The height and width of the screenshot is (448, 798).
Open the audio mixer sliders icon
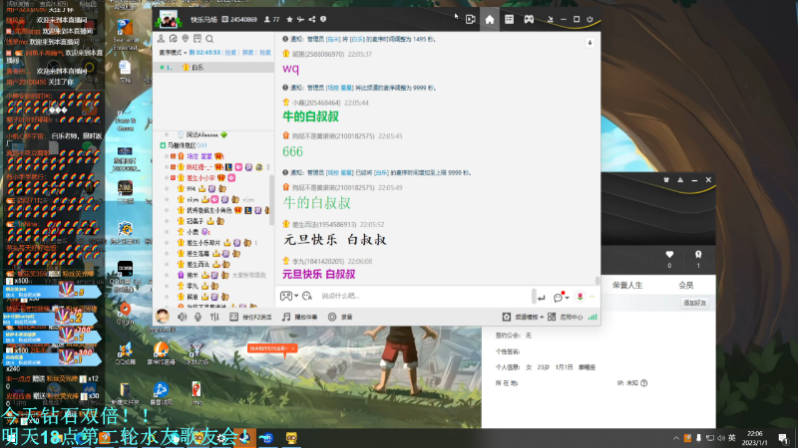(x=214, y=317)
